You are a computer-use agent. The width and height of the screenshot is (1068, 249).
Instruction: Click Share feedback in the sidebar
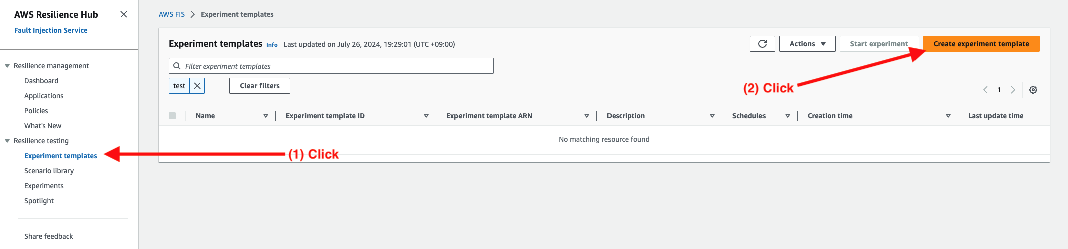click(x=49, y=236)
